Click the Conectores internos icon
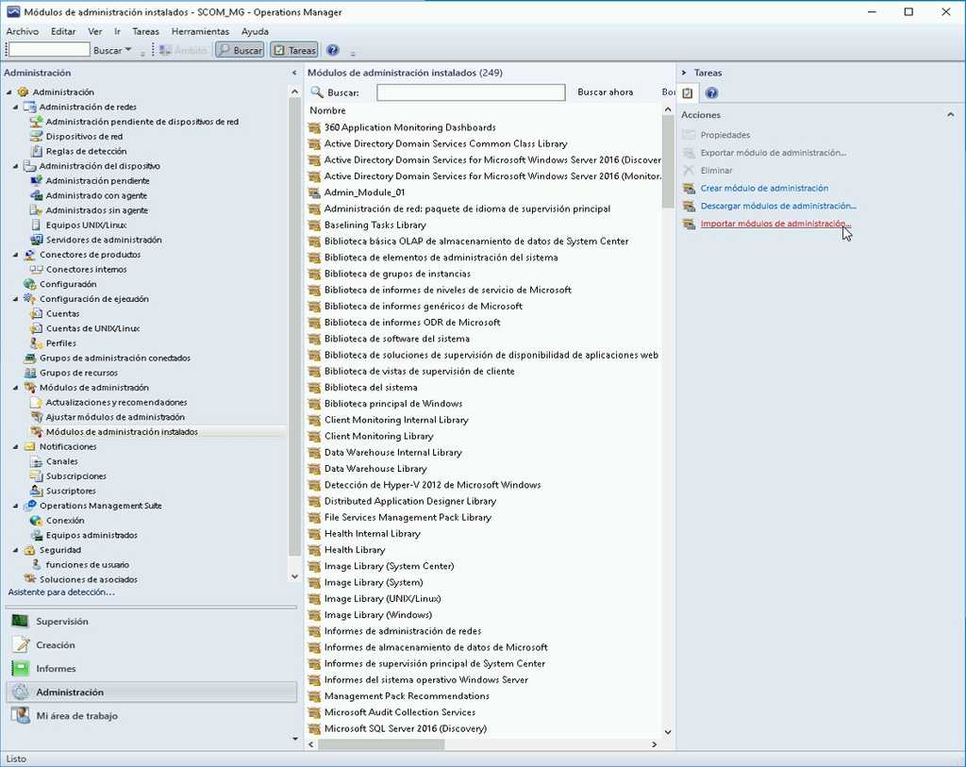 coord(37,270)
